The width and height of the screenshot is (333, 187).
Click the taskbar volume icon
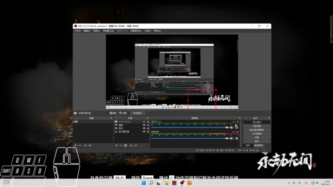(x=317, y=183)
